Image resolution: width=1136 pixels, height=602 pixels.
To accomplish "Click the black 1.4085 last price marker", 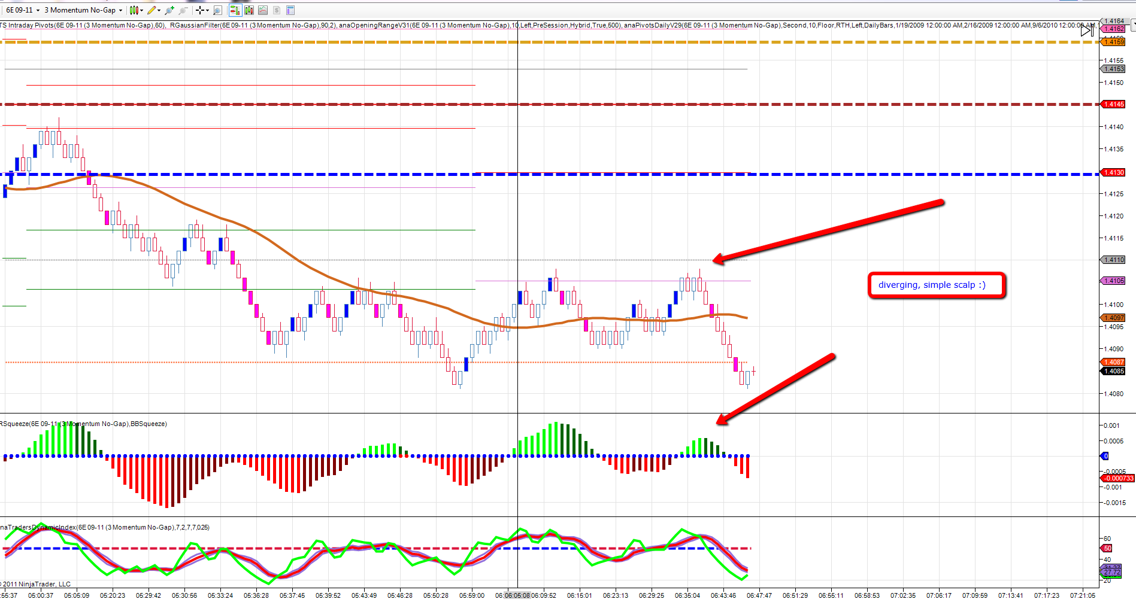I will 1113,371.
